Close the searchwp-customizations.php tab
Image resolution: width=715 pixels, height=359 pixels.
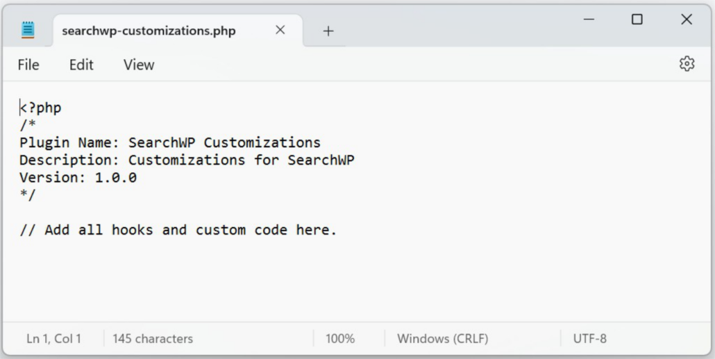point(280,30)
